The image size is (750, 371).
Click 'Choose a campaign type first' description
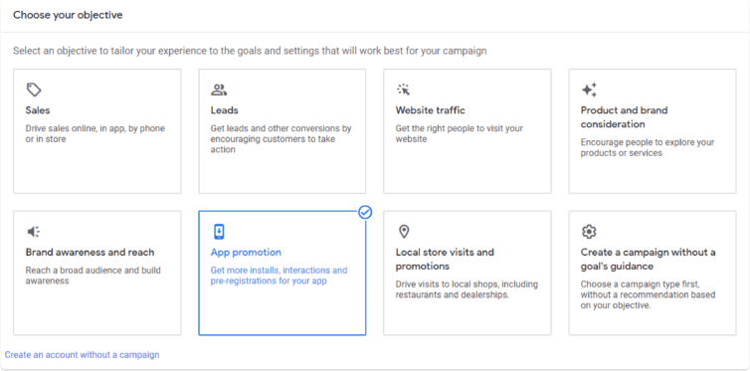(x=649, y=294)
